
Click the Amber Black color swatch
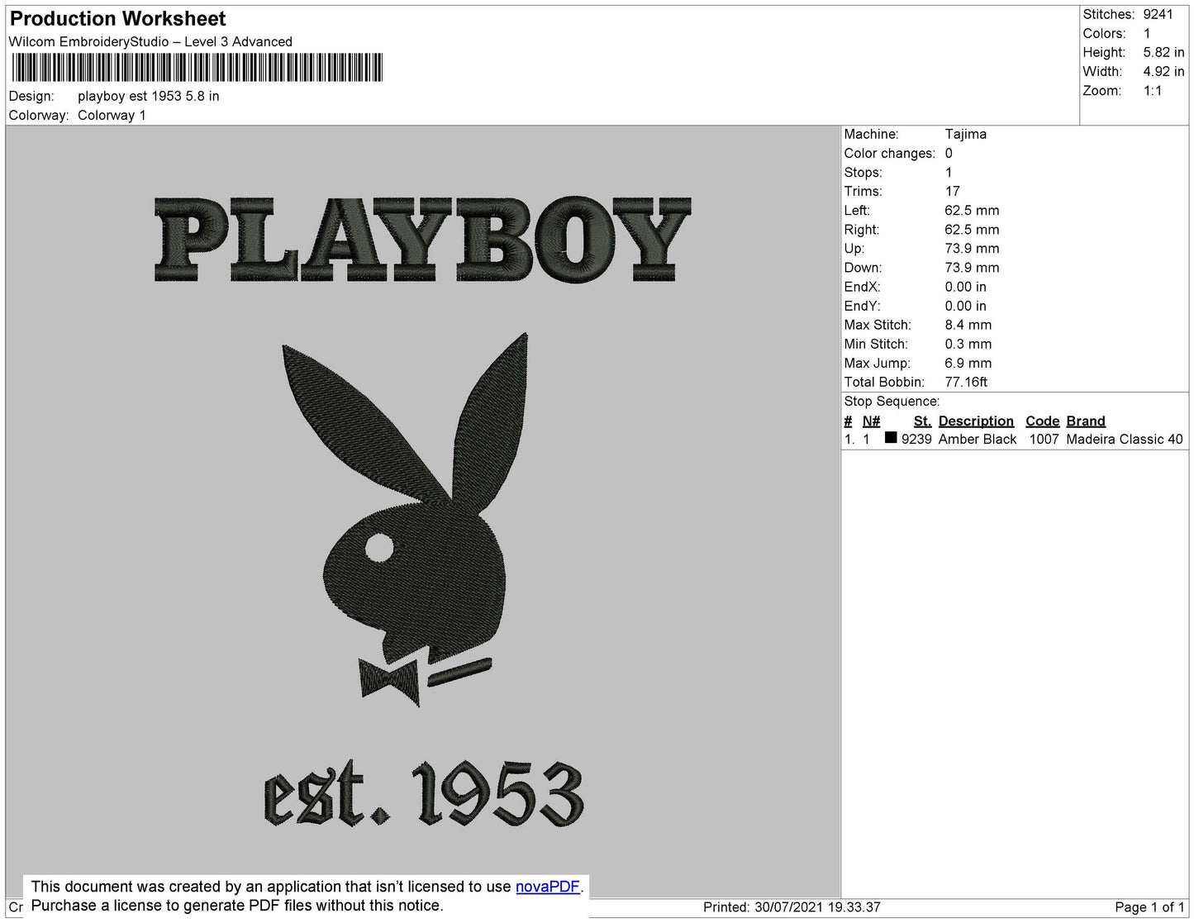(x=891, y=438)
